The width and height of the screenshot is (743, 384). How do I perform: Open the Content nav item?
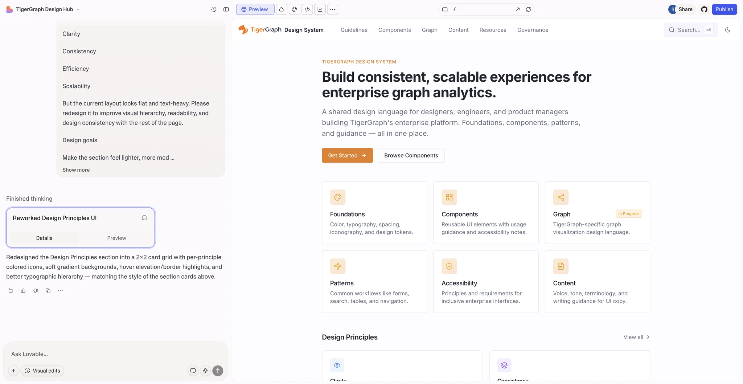point(458,30)
